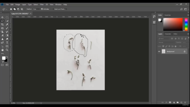
Task: Select the Eraser tool
Action: pos(2,35)
